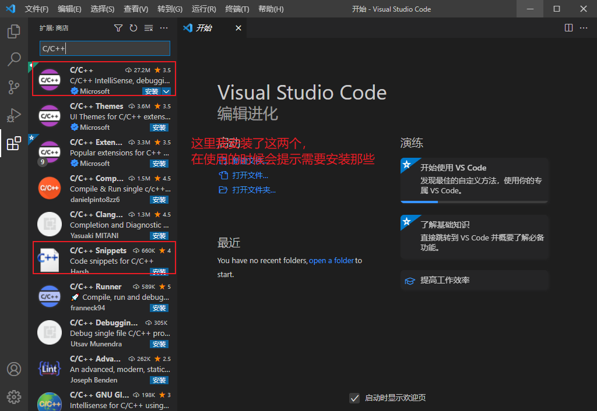Install C/C++ Compile Run by danielpinto8zz6

coord(159,200)
